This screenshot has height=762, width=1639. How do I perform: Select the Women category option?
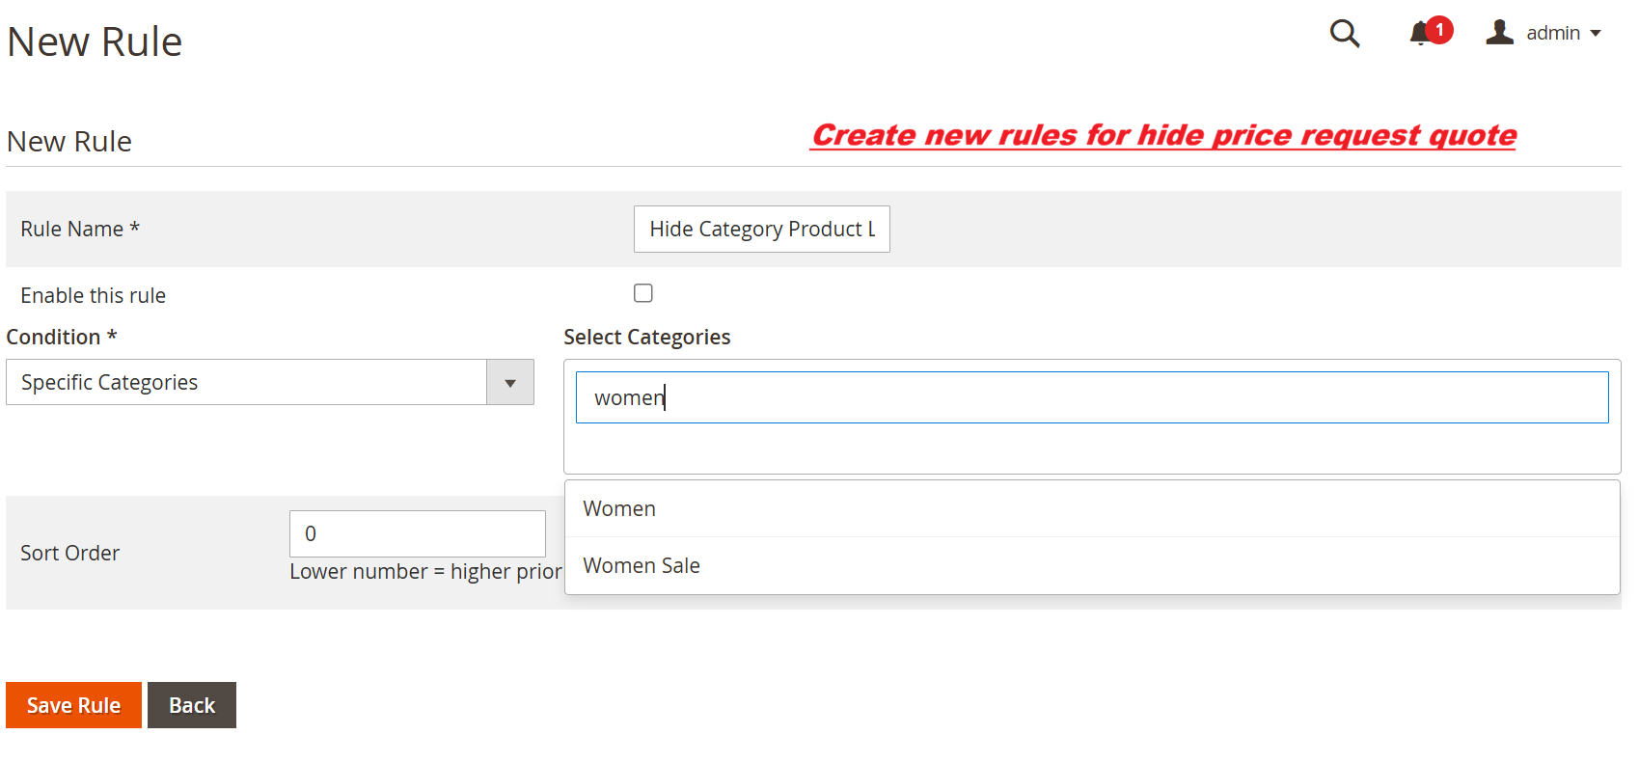[619, 509]
